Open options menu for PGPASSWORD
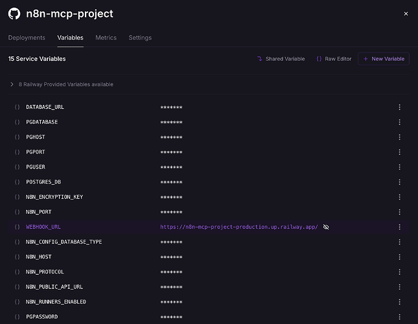The height and width of the screenshot is (324, 418). tap(399, 317)
